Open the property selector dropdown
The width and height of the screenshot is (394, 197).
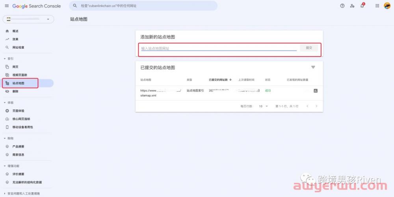[x=28, y=19]
